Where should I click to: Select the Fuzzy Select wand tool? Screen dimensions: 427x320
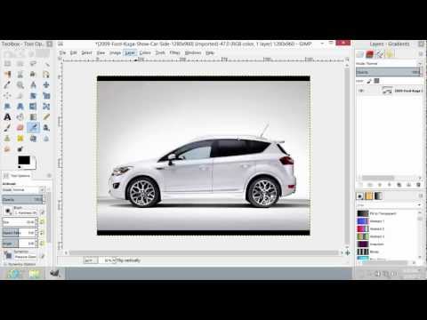46,64
